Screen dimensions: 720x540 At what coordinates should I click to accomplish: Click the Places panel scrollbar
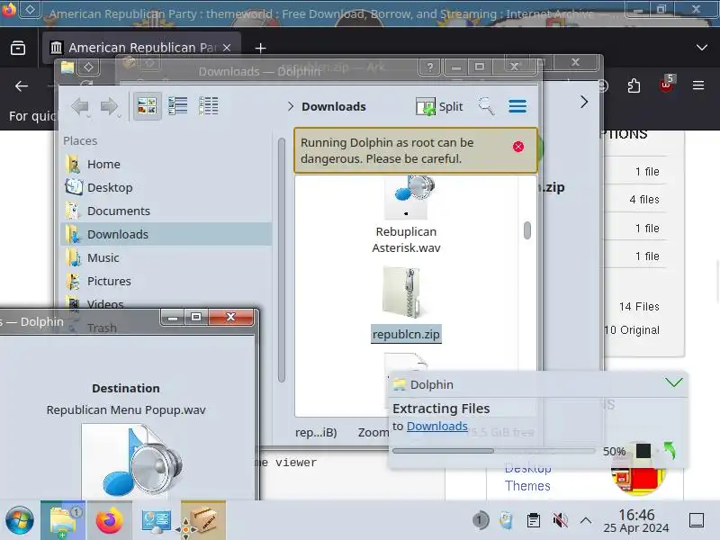click(x=282, y=260)
